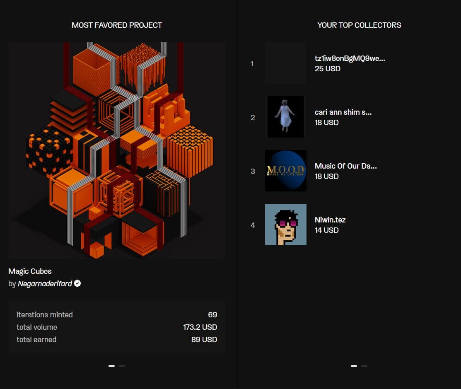The width and height of the screenshot is (461, 389).
Task: Click the blank avatar of collector rank 1
Action: (x=286, y=63)
